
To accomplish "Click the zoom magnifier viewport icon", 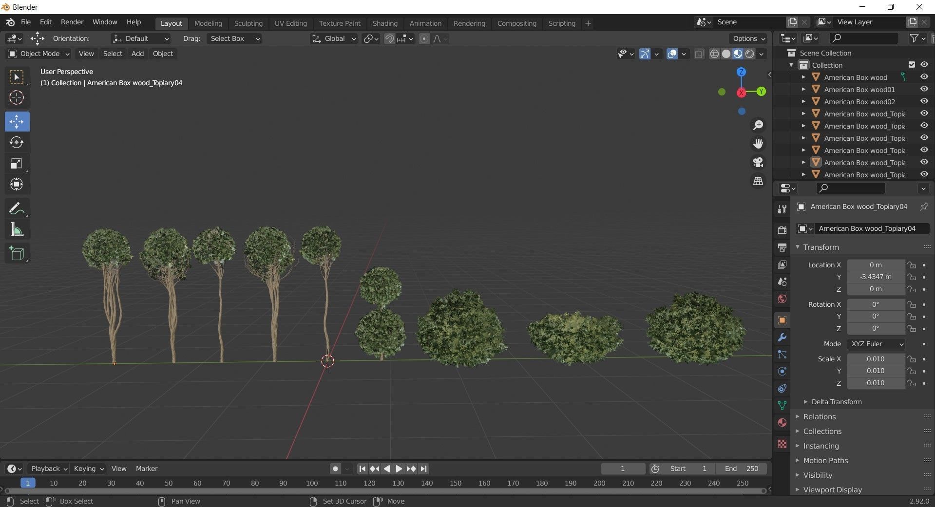I will click(x=758, y=125).
